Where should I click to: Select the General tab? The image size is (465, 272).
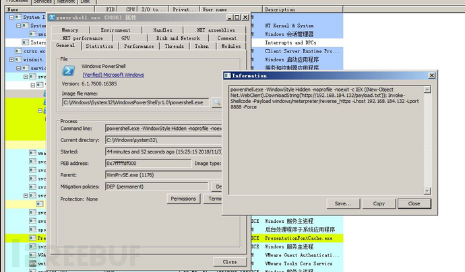(x=65, y=45)
